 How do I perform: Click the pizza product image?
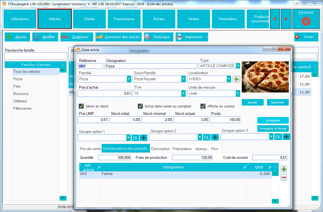tap(265, 77)
